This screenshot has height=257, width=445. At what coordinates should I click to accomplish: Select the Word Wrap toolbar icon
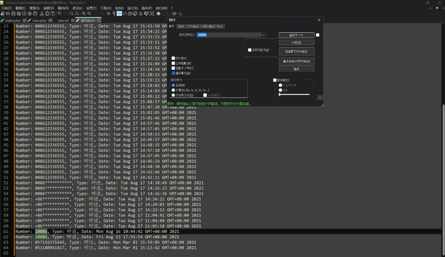(x=108, y=14)
